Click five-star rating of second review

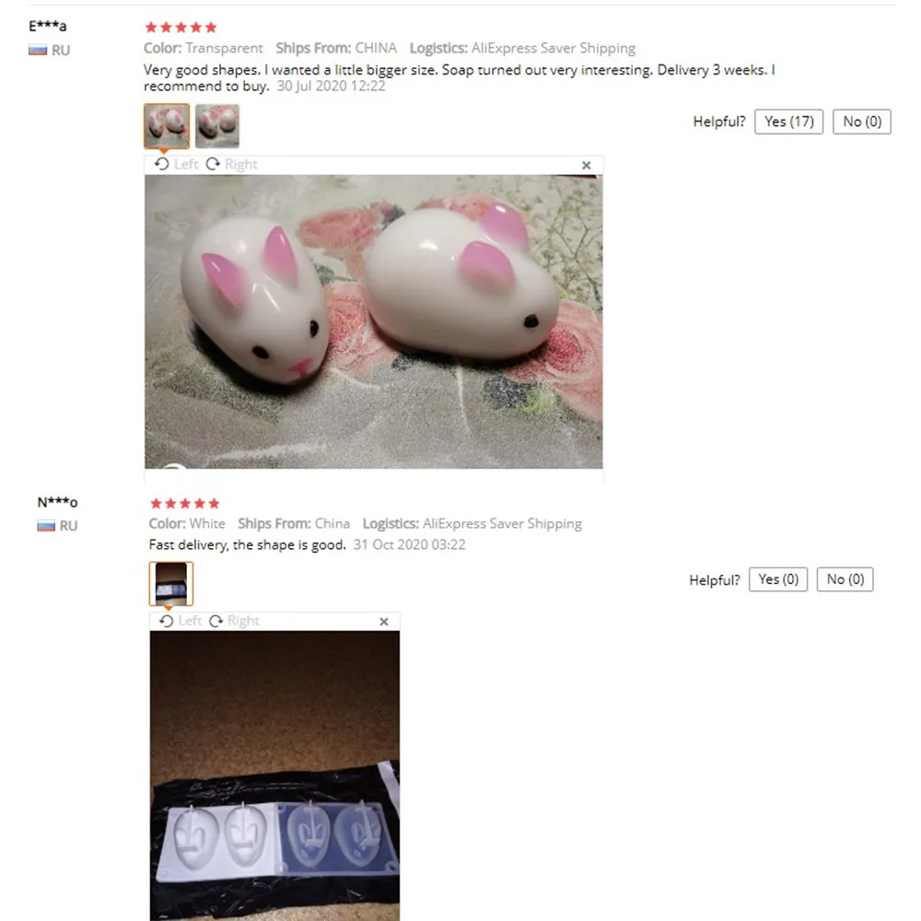pos(185,504)
